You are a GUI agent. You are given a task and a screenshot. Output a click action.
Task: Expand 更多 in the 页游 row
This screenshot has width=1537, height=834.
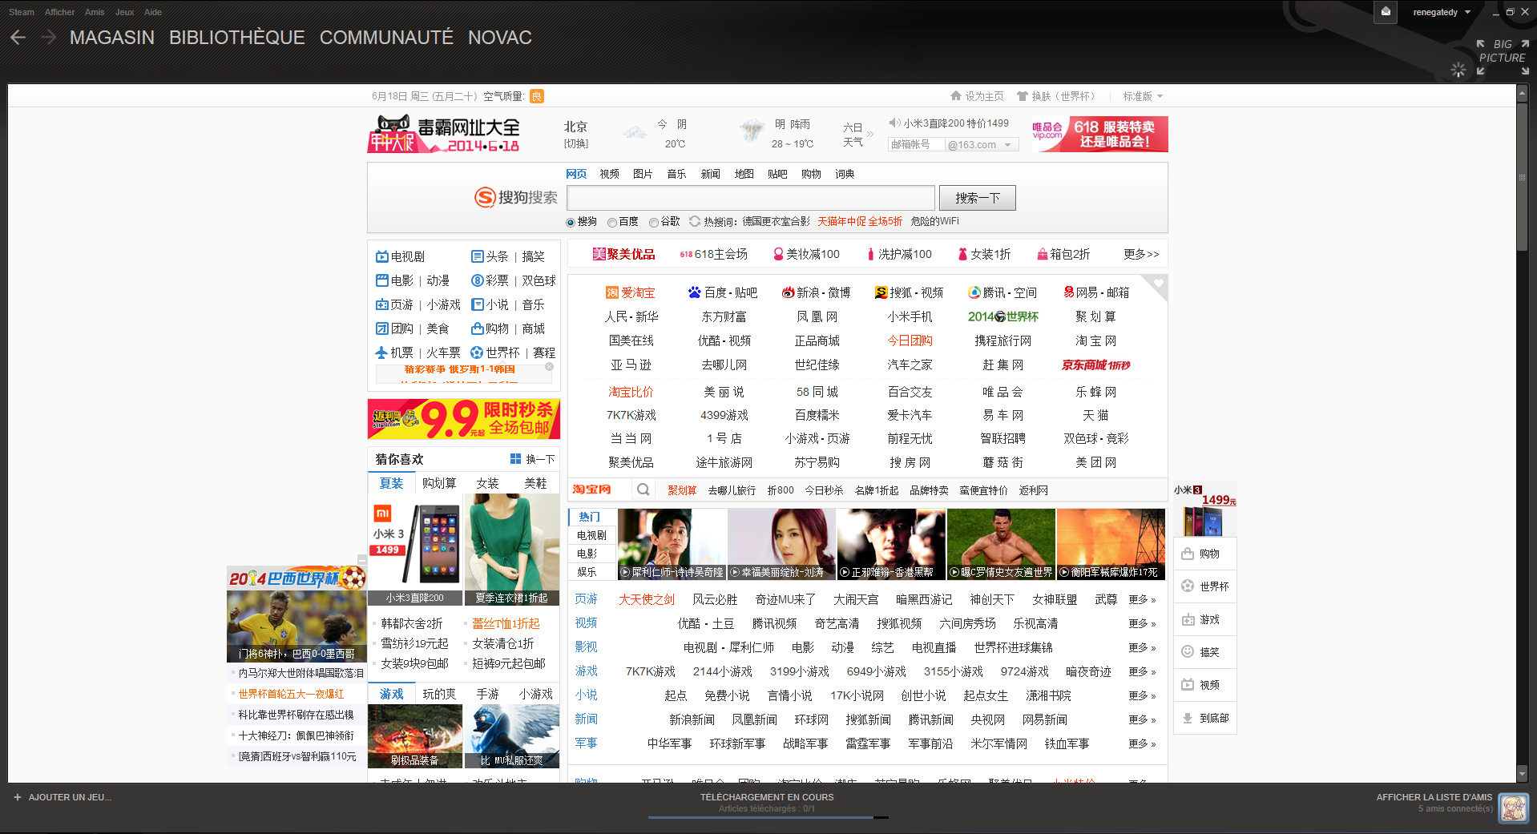[x=1142, y=599]
